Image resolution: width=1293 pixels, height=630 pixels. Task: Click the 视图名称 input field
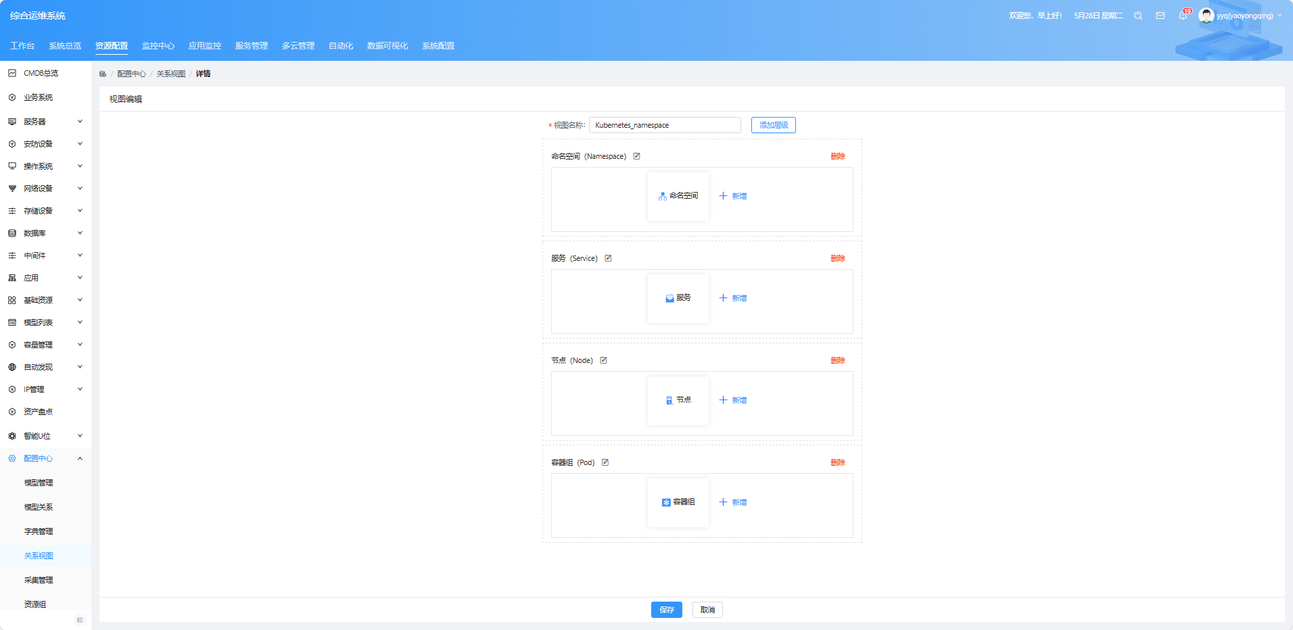tap(665, 125)
